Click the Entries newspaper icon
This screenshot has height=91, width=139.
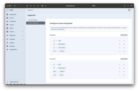click(7, 18)
